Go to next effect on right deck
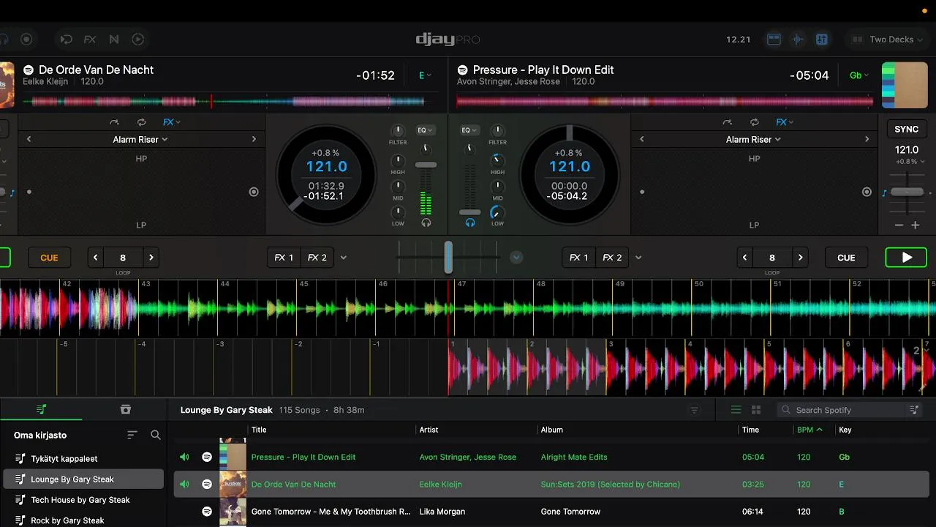The image size is (936, 527). (867, 139)
